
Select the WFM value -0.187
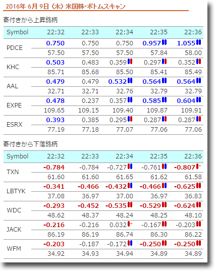click(89, 244)
